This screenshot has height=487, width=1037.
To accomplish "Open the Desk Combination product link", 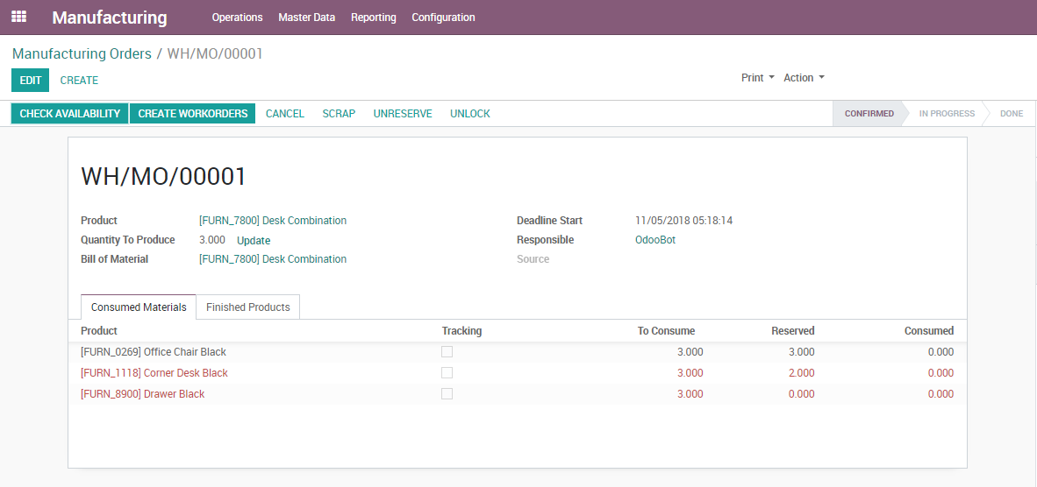I will [272, 221].
